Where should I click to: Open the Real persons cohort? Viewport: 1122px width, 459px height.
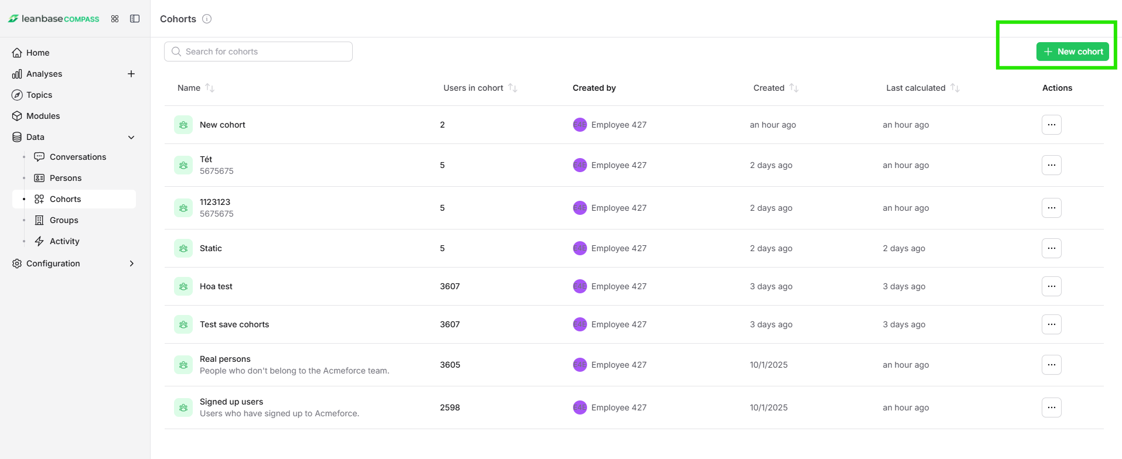click(225, 359)
